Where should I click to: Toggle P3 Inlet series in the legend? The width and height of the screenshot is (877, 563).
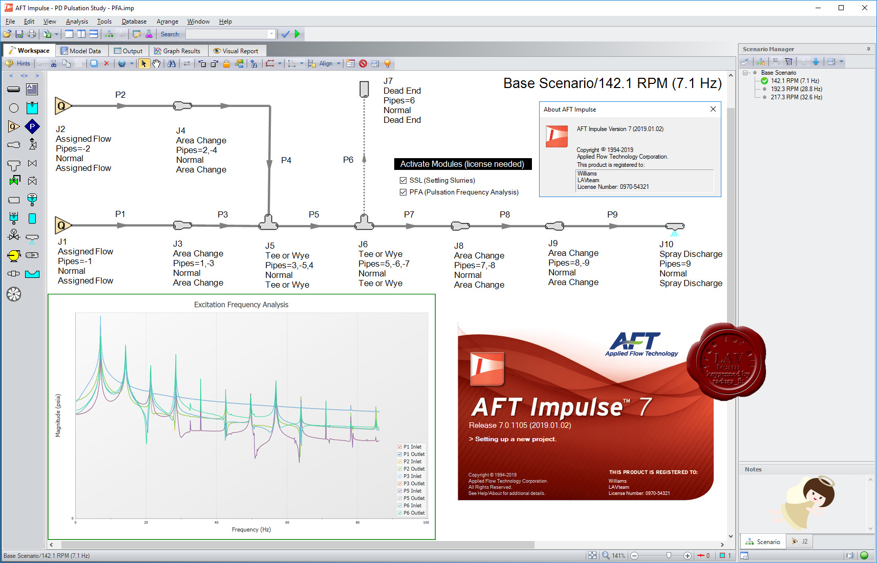coord(400,476)
